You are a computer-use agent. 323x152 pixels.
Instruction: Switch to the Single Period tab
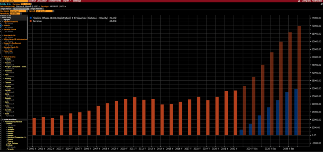coord(6,8)
